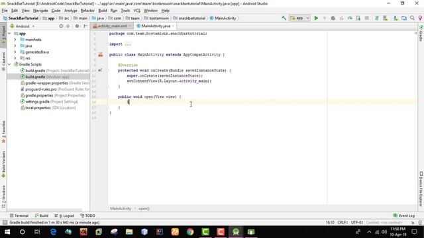Open the Refactor menu
Screen dimensions: 424x238
tap(87, 11)
